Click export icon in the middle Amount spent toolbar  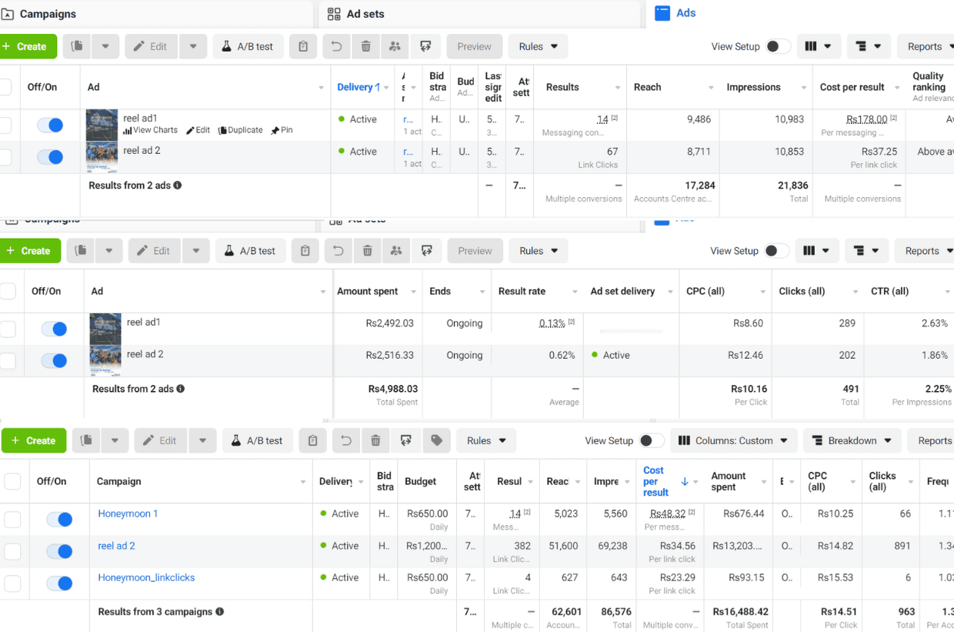[x=426, y=251]
